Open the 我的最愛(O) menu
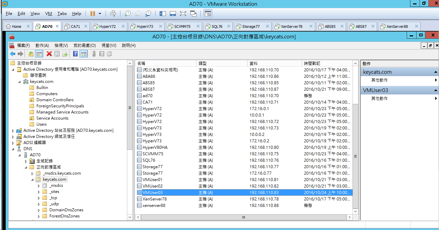The image size is (439, 230). [85, 45]
